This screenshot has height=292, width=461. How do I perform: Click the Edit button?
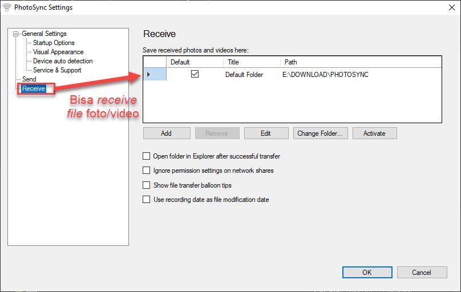(266, 133)
